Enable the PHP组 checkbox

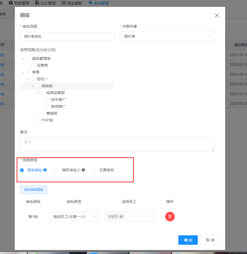coord(38,120)
